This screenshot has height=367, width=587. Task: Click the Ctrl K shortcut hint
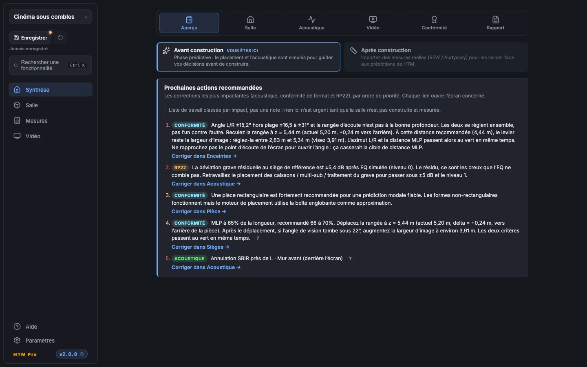[77, 65]
